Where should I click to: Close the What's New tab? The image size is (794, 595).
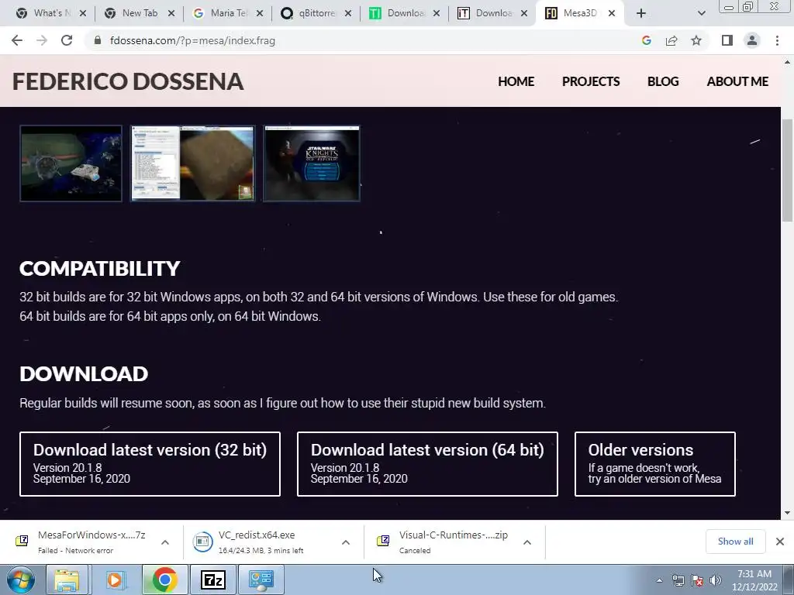(83, 13)
